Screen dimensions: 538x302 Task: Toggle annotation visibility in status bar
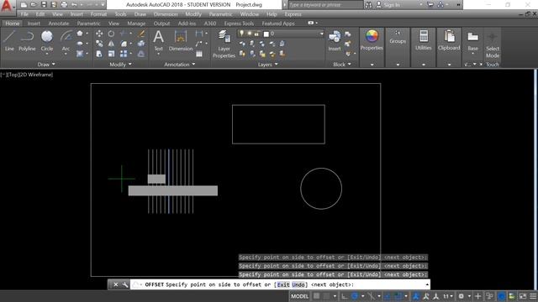click(x=416, y=296)
